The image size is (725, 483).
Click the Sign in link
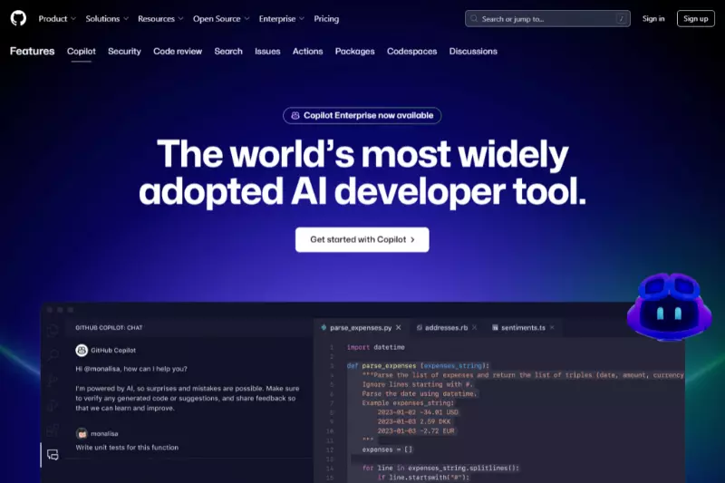click(653, 19)
